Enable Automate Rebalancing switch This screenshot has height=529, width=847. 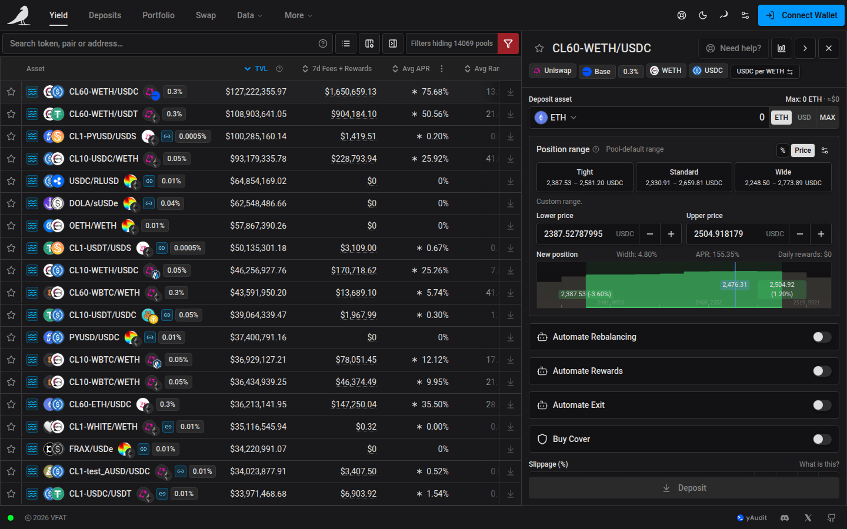coord(822,337)
